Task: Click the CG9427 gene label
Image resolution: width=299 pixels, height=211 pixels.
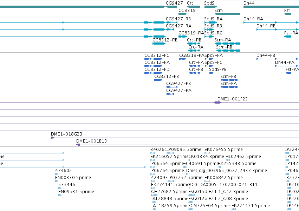Action: pos(174,3)
